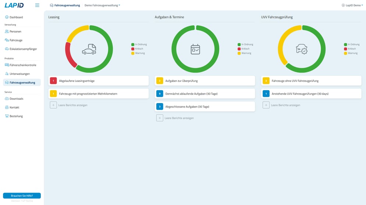The height and width of the screenshot is (205, 366).
Task: Toggle In Ordnung legend in Aufgaben & Termine chart
Action: click(x=246, y=44)
